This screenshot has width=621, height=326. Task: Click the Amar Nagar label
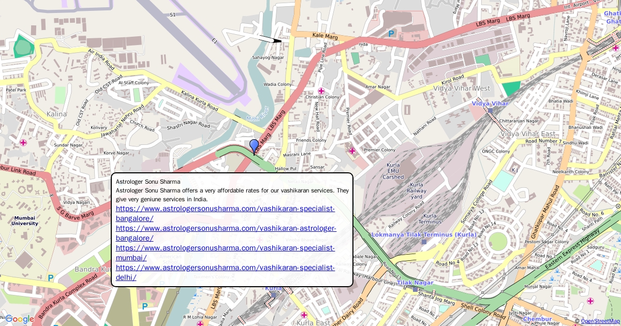(x=378, y=87)
